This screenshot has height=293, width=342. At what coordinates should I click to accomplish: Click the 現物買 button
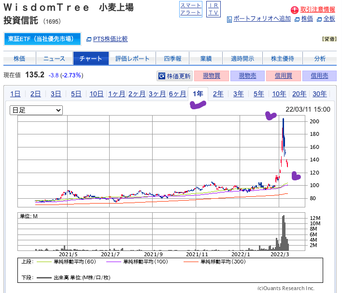[x=212, y=76]
